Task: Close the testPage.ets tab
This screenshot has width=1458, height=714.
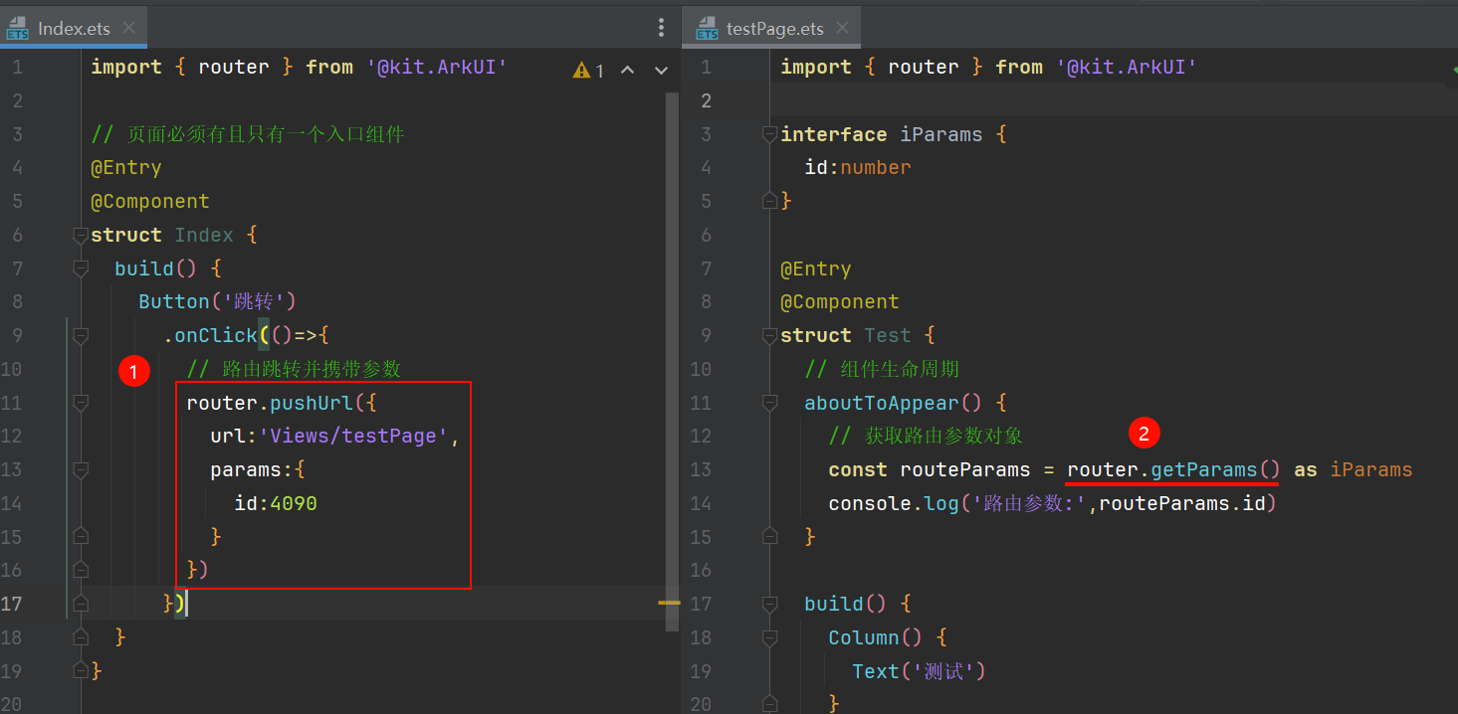Action: [x=845, y=29]
